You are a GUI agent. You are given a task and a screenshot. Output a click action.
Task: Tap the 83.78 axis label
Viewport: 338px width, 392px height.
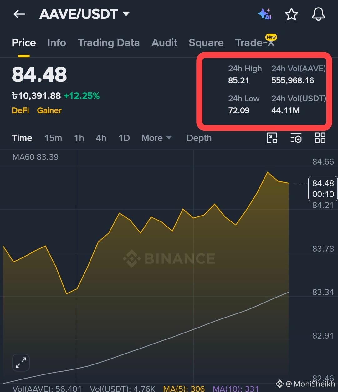pyautogui.click(x=323, y=249)
